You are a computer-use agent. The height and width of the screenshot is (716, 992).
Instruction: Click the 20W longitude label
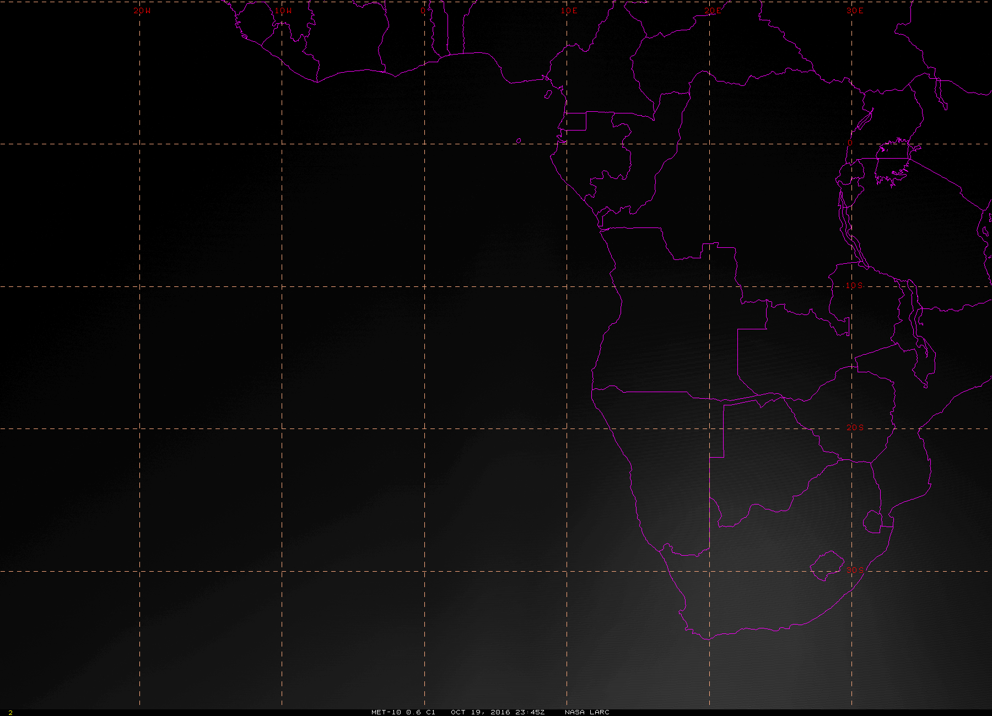coord(142,10)
